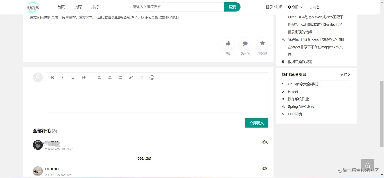Like the comment from mumu
384x178 pixels.
pos(265,168)
